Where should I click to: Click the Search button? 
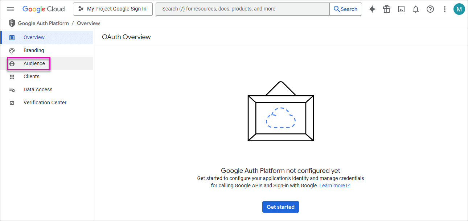click(345, 9)
